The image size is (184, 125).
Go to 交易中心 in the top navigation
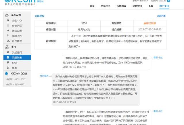tap(106, 6)
